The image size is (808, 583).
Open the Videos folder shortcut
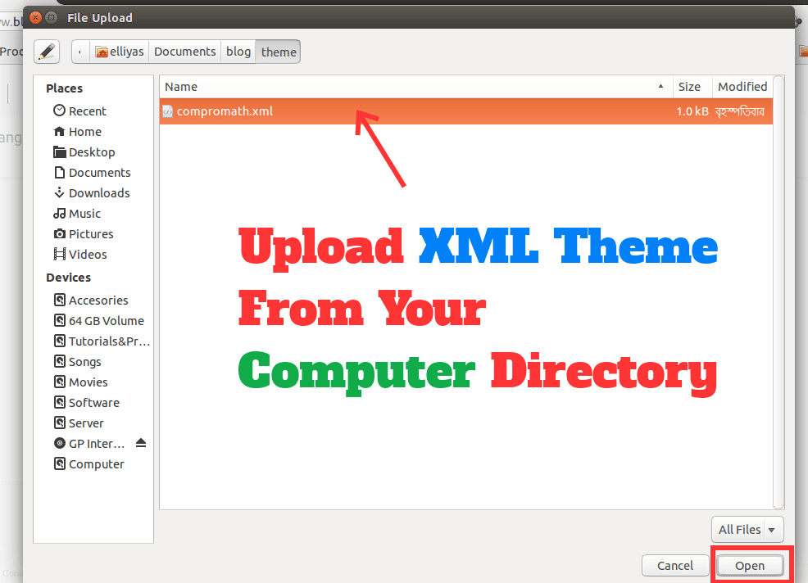87,254
